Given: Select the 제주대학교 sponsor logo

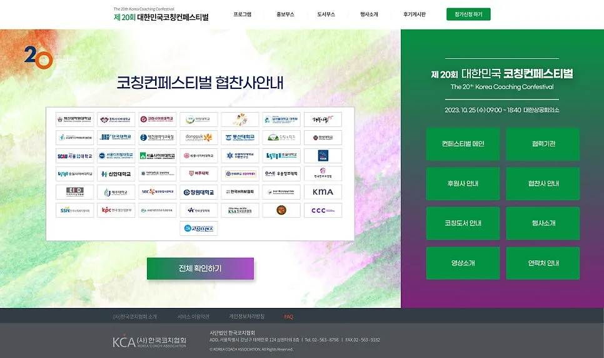Looking at the screenshot, I should pos(116,192).
